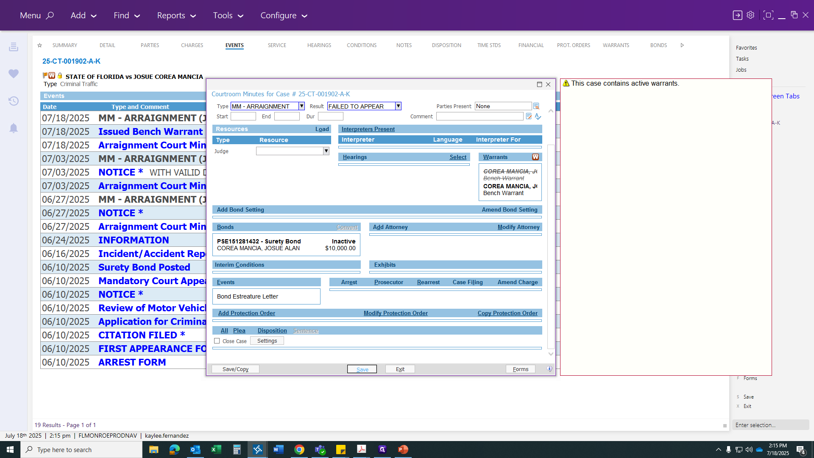Open the history clock icon in left sidebar

pos(14,101)
